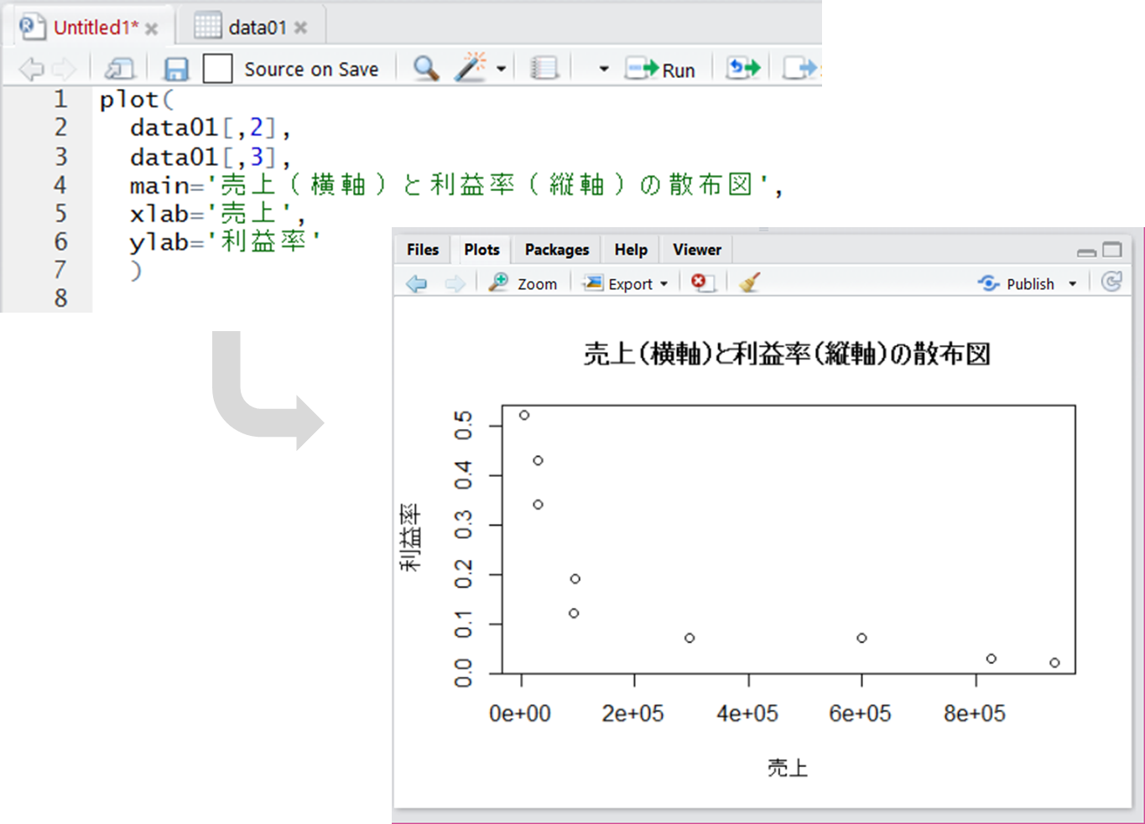This screenshot has width=1145, height=824.
Task: Click the save document floppy disk icon
Action: [176, 69]
